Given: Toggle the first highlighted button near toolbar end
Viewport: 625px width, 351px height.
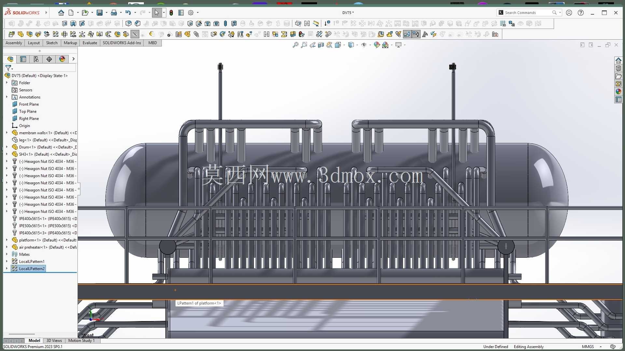Looking at the screenshot, I should (x=407, y=34).
